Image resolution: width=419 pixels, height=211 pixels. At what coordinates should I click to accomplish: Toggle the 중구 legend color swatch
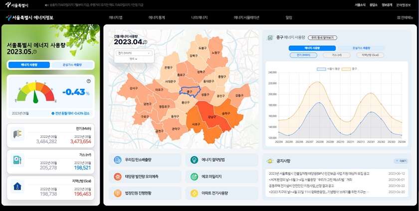click(347, 69)
